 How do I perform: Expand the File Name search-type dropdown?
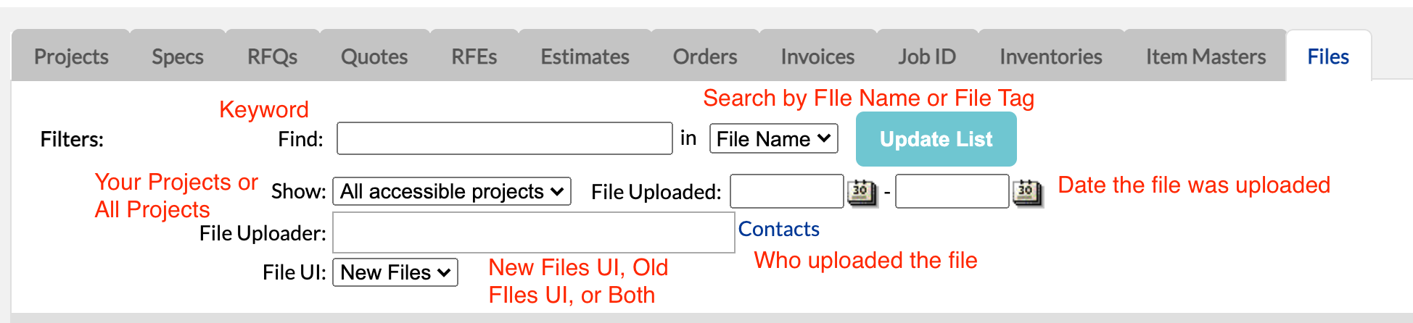click(x=774, y=138)
